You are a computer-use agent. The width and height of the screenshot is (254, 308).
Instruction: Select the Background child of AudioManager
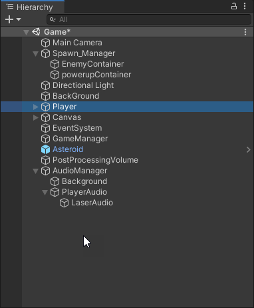pyautogui.click(x=84, y=181)
